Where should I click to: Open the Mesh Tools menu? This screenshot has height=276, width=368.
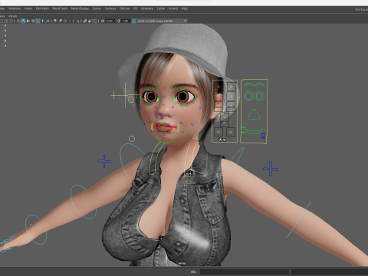point(60,8)
